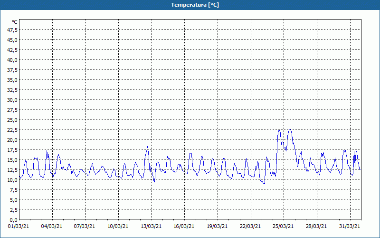Select the 37,5 y-axis value

tap(13, 70)
